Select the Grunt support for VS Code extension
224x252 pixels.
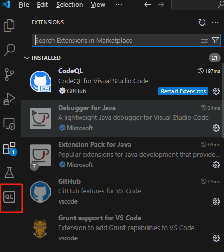coord(122,229)
